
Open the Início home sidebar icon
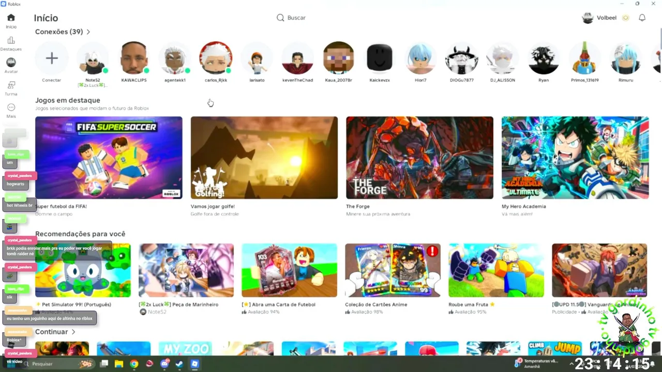pyautogui.click(x=11, y=18)
